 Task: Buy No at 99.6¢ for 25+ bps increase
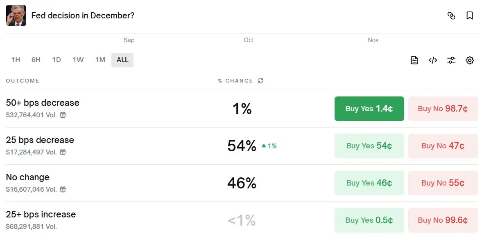click(x=443, y=220)
